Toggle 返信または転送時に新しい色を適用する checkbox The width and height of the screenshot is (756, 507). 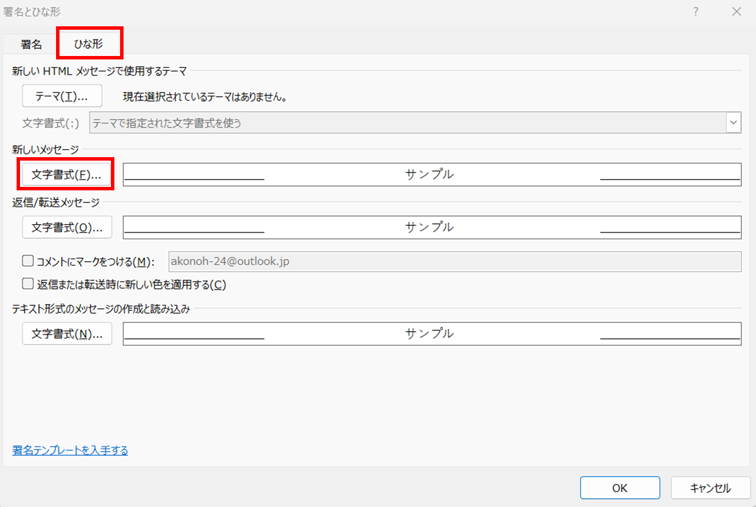[x=27, y=284]
